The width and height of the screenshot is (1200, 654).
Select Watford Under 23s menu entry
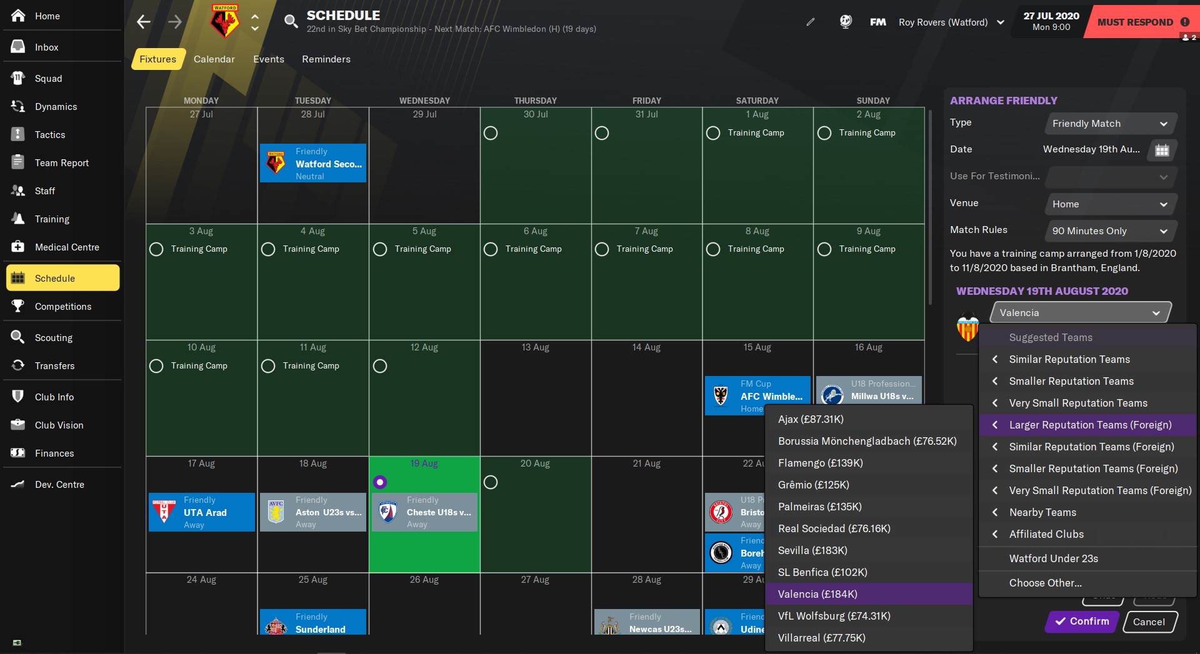pyautogui.click(x=1087, y=558)
